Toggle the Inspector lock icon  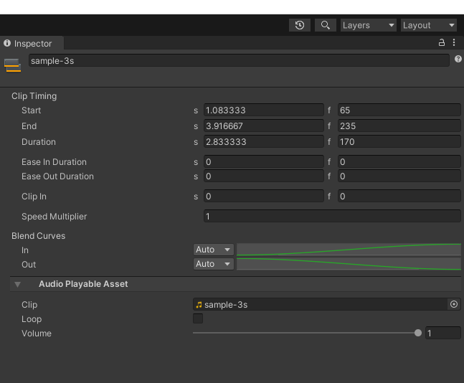[442, 43]
